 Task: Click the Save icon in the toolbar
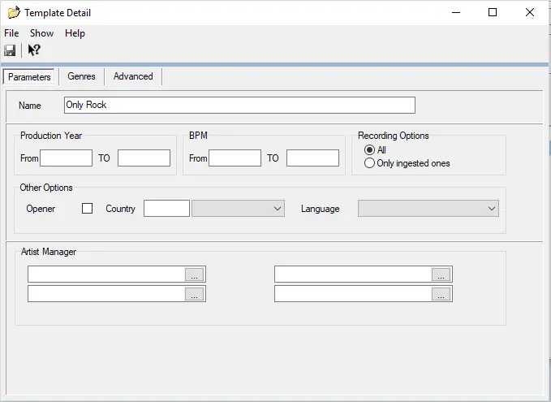click(x=10, y=50)
